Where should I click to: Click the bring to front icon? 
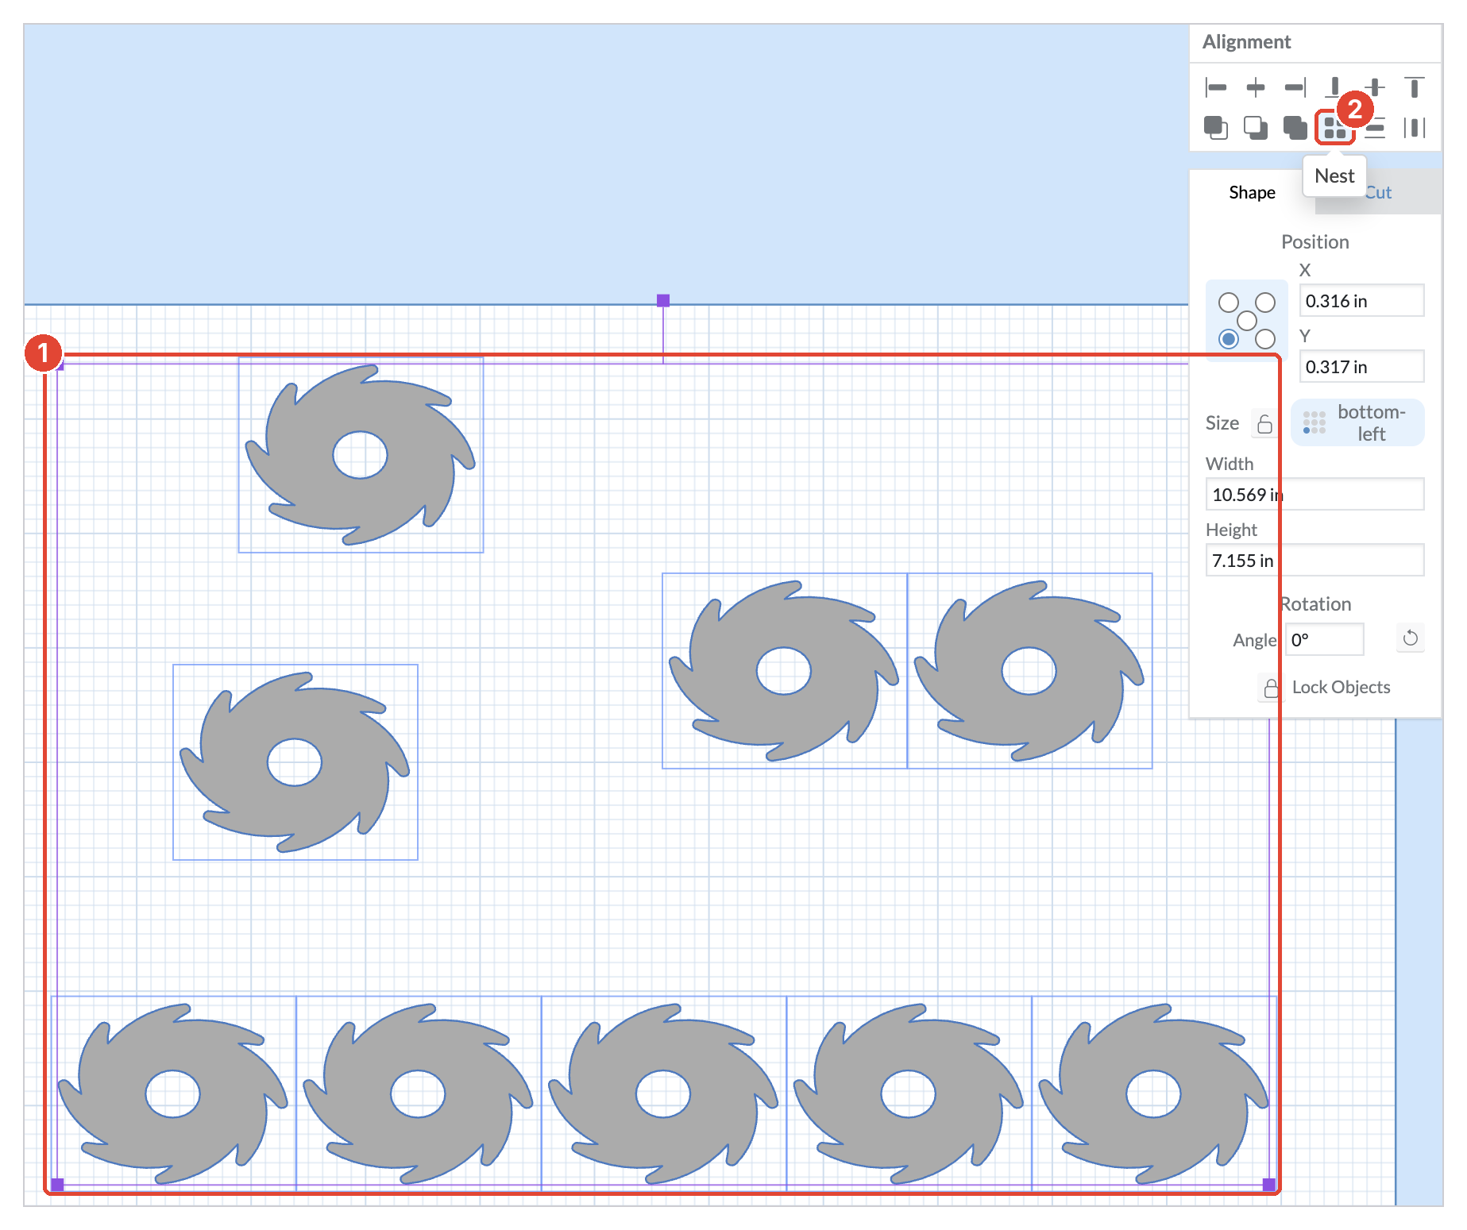[x=1215, y=127]
